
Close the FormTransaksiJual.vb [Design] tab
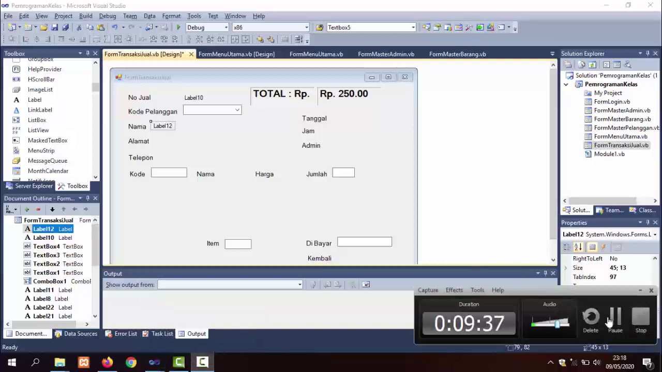[191, 54]
